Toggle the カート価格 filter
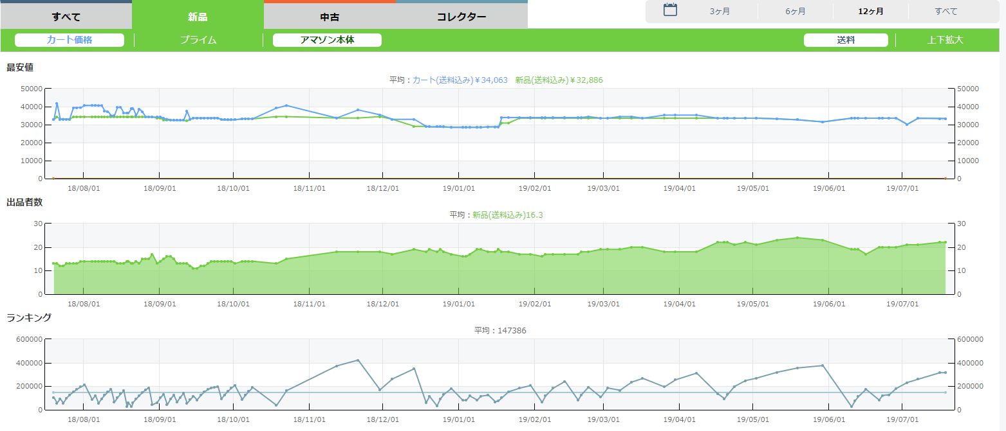Viewport: 1006px width, 431px height. (x=70, y=40)
